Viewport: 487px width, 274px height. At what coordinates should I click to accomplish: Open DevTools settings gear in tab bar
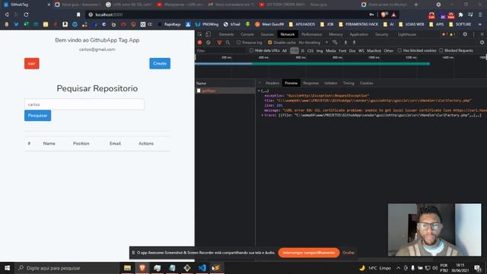pyautogui.click(x=465, y=34)
